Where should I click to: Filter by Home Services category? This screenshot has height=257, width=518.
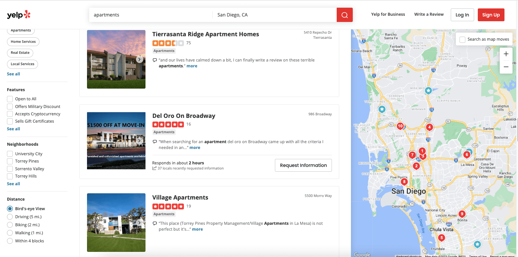click(23, 42)
